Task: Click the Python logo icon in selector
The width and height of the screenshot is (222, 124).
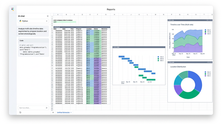Action: (20, 21)
